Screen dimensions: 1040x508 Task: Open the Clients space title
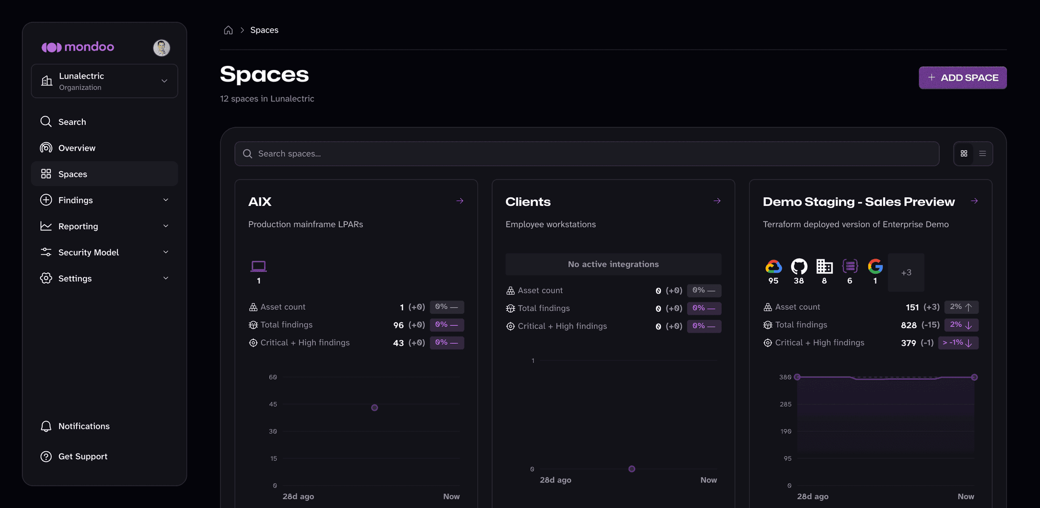[x=528, y=202]
